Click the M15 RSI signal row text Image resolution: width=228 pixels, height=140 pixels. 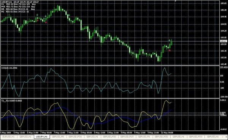tap(18, 7)
